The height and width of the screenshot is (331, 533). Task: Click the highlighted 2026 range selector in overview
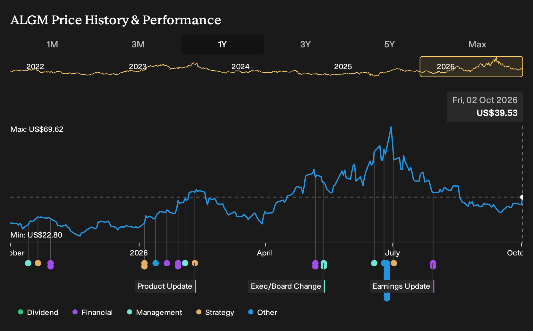point(471,67)
